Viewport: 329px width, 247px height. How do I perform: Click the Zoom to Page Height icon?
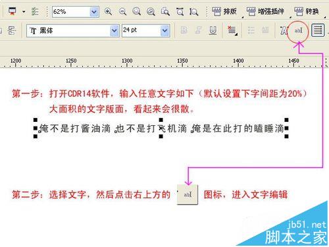click(x=194, y=11)
